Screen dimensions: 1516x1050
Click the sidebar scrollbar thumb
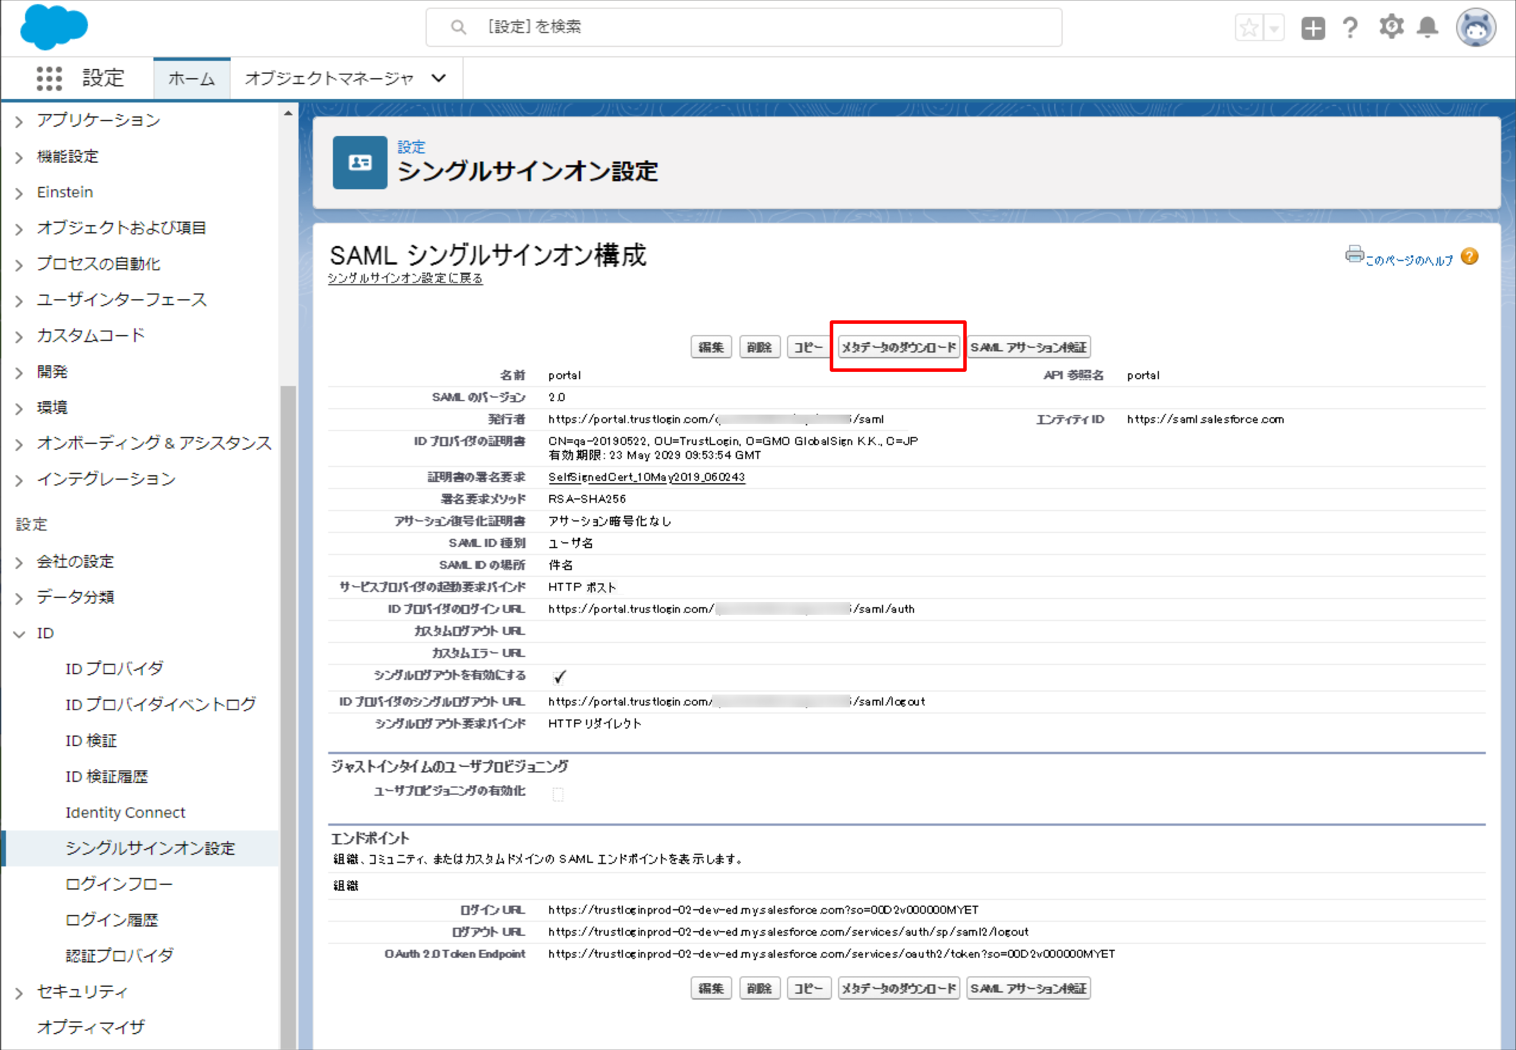pos(288,716)
